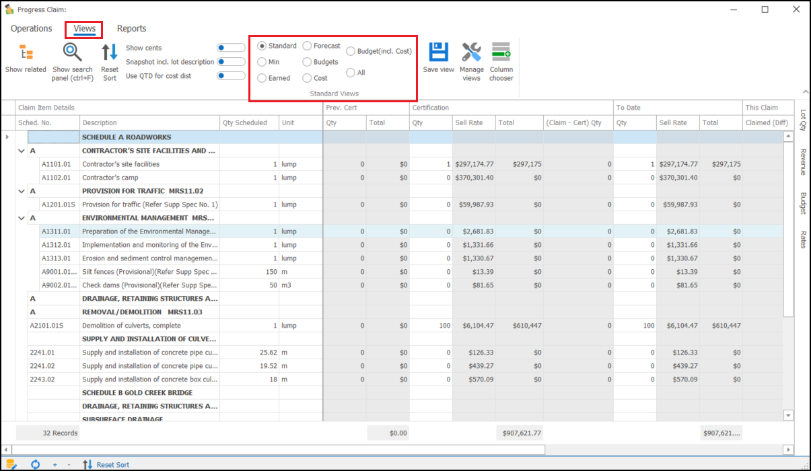The height and width of the screenshot is (471, 811).
Task: Click the 25.62 Qty Scheduled cell
Action: point(250,353)
